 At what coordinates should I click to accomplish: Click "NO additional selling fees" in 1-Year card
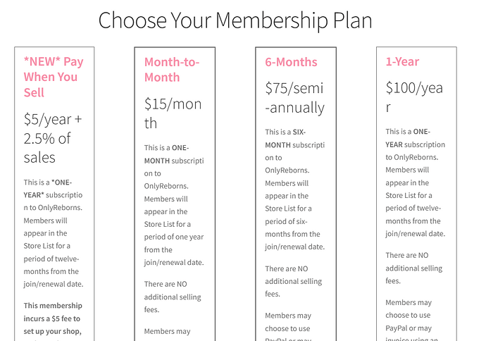[413, 268]
